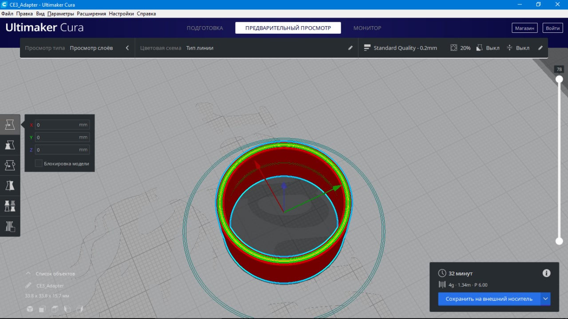Switch to front view camera icon
The width and height of the screenshot is (568, 319).
click(x=42, y=309)
